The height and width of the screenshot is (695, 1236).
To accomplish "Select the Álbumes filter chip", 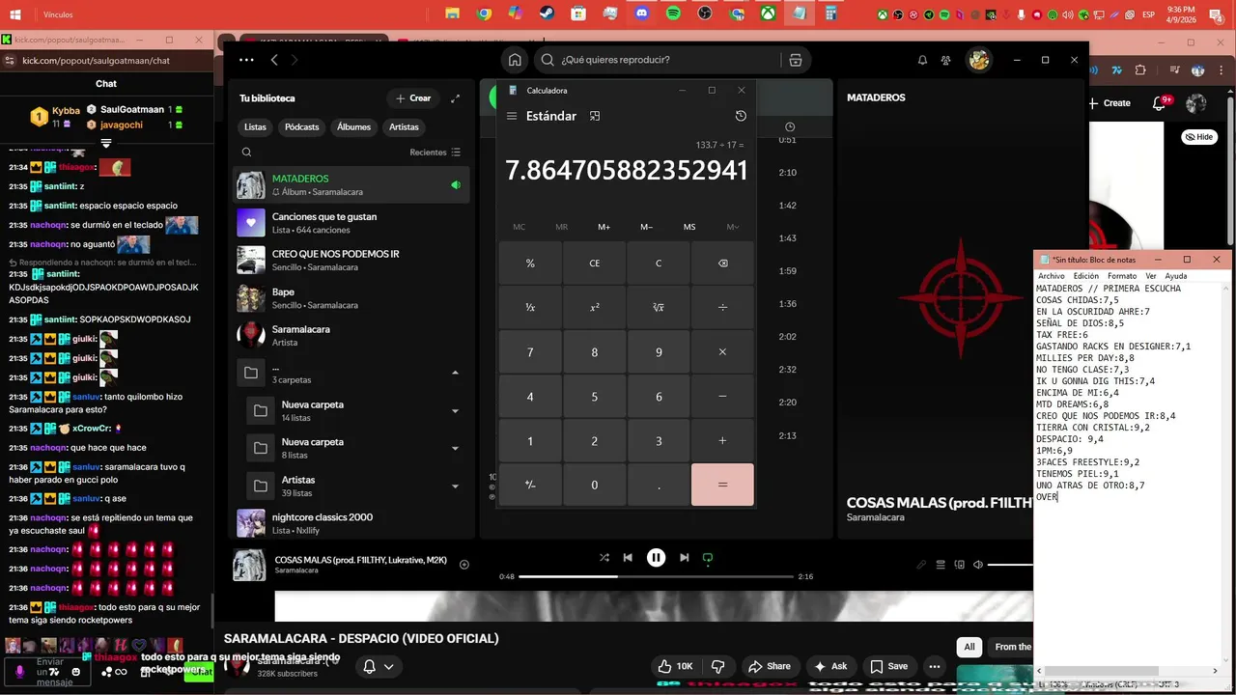I will [353, 127].
